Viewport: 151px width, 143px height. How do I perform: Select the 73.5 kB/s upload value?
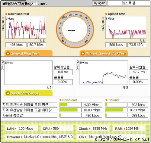coord(137,45)
